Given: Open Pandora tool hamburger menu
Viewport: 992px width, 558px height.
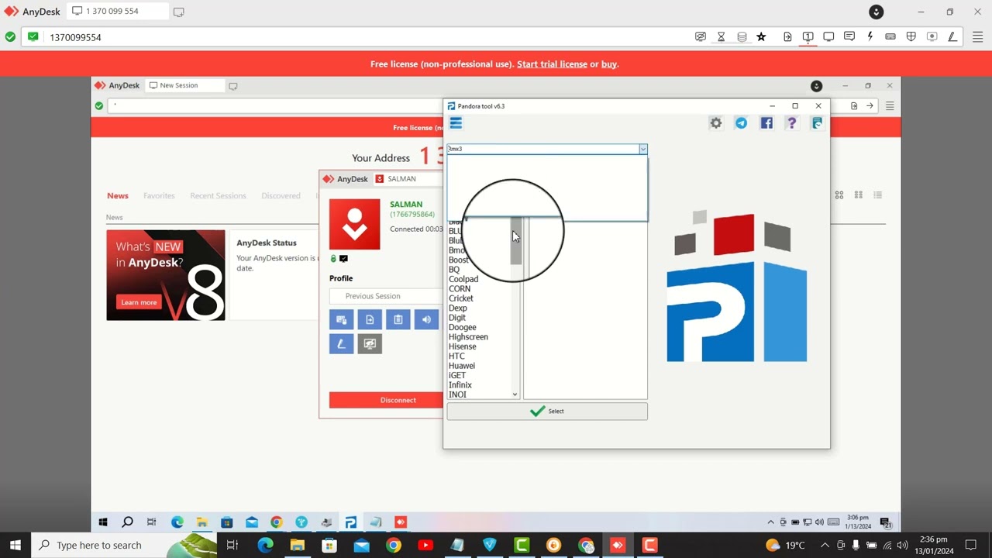Looking at the screenshot, I should 456,123.
